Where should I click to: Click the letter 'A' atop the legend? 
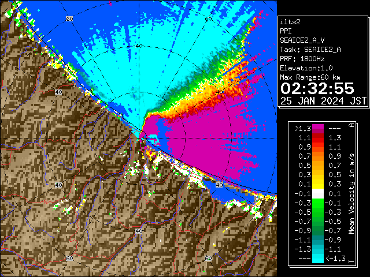pos(351,125)
